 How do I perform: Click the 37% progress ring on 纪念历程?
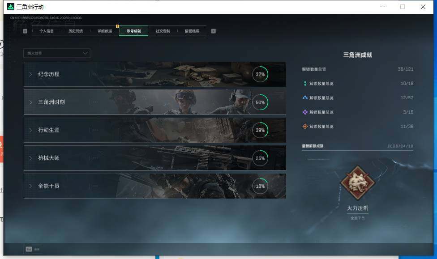click(x=260, y=74)
